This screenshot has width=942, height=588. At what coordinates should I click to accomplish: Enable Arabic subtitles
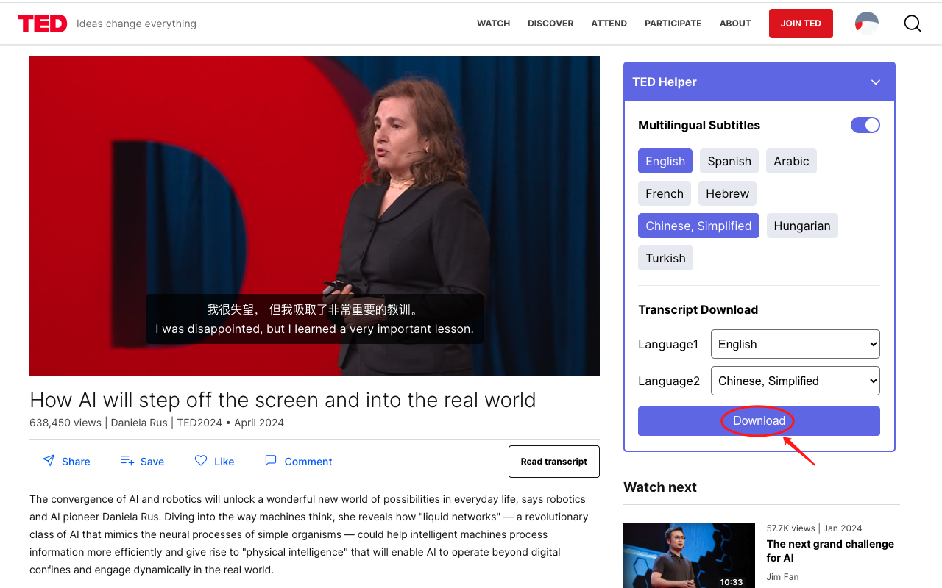pyautogui.click(x=791, y=161)
